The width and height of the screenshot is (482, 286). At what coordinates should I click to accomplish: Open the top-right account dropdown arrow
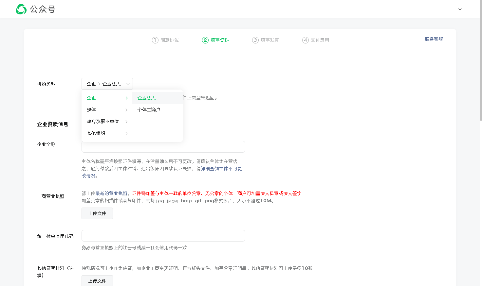[x=460, y=9]
